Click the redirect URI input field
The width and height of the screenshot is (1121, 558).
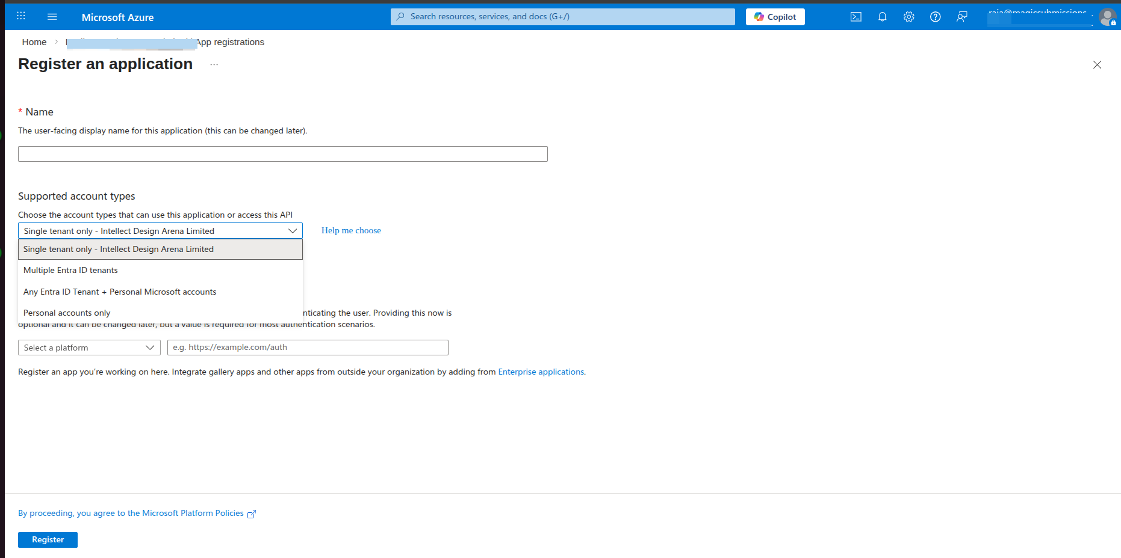click(308, 348)
